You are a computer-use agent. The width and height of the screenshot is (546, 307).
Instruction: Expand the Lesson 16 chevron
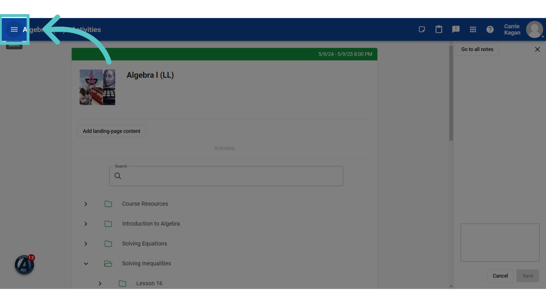[x=100, y=283]
